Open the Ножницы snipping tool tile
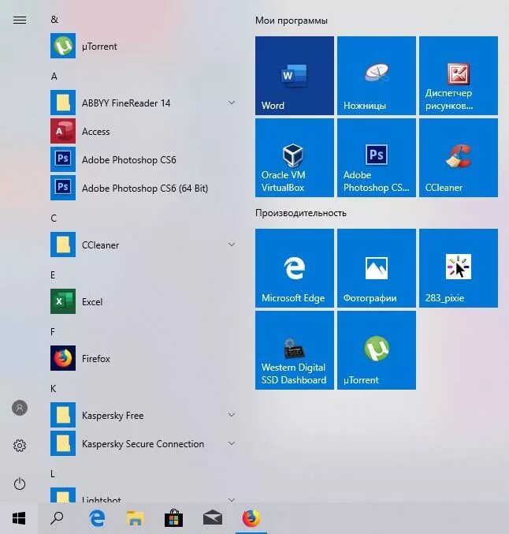 377,76
